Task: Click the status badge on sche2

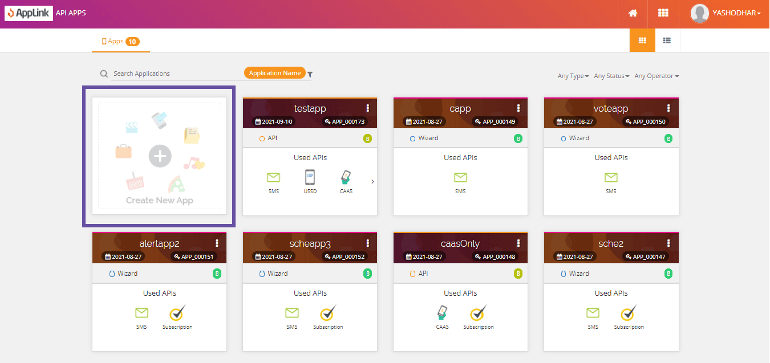Action: click(x=668, y=274)
